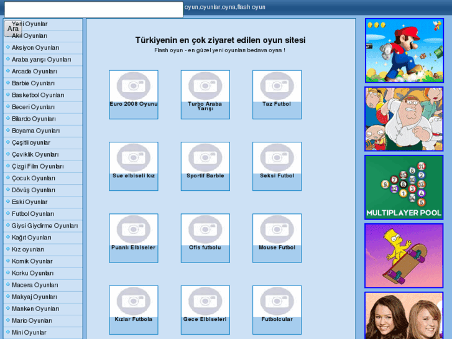
Task: Go to Çeşitli oyunlar
Action: click(31, 142)
